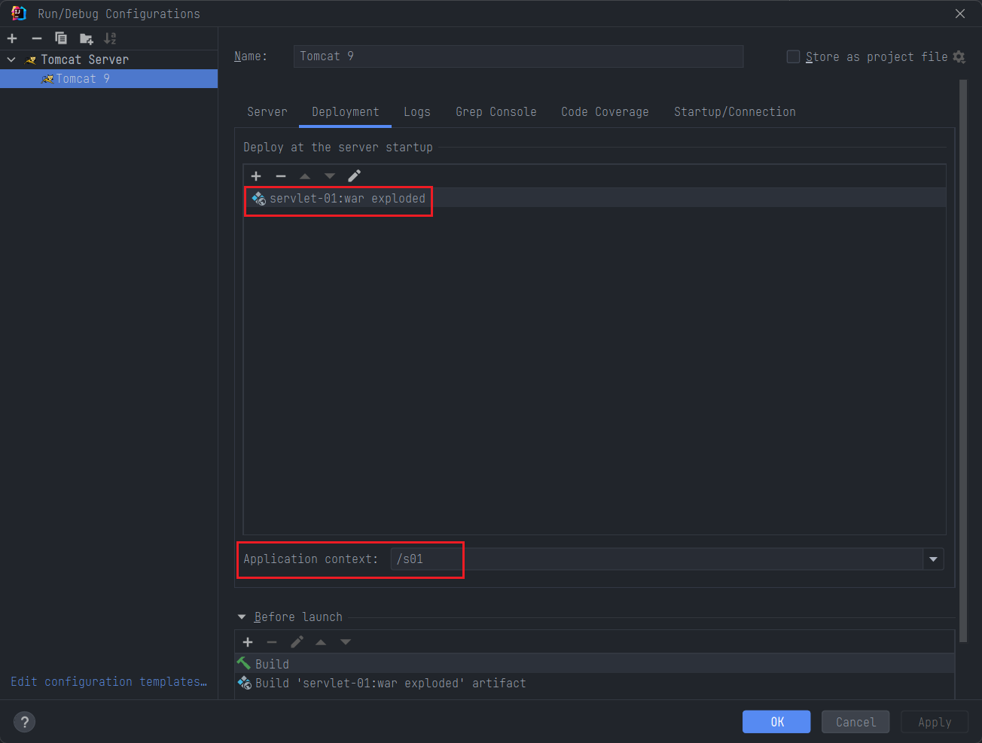Open the Logs tab
The height and width of the screenshot is (743, 982).
(417, 111)
